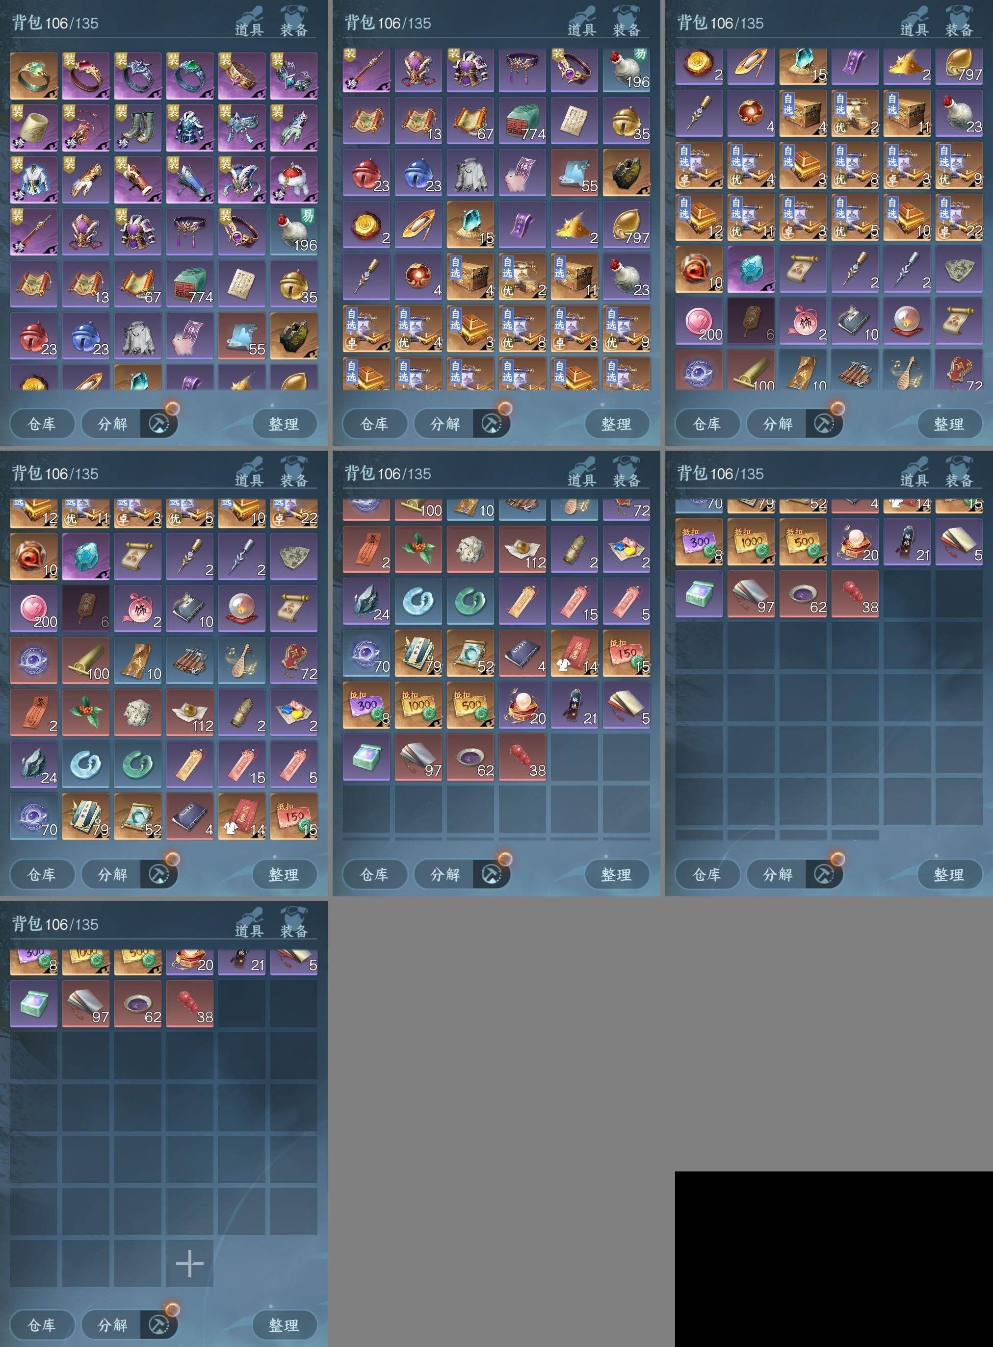This screenshot has height=1347, width=993.
Task: Select the green boots equipment item
Action: (138, 128)
